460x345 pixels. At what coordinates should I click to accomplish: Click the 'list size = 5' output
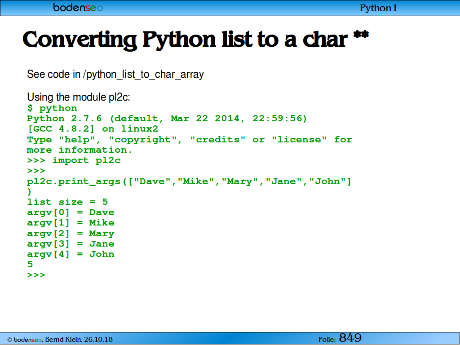[x=67, y=202]
